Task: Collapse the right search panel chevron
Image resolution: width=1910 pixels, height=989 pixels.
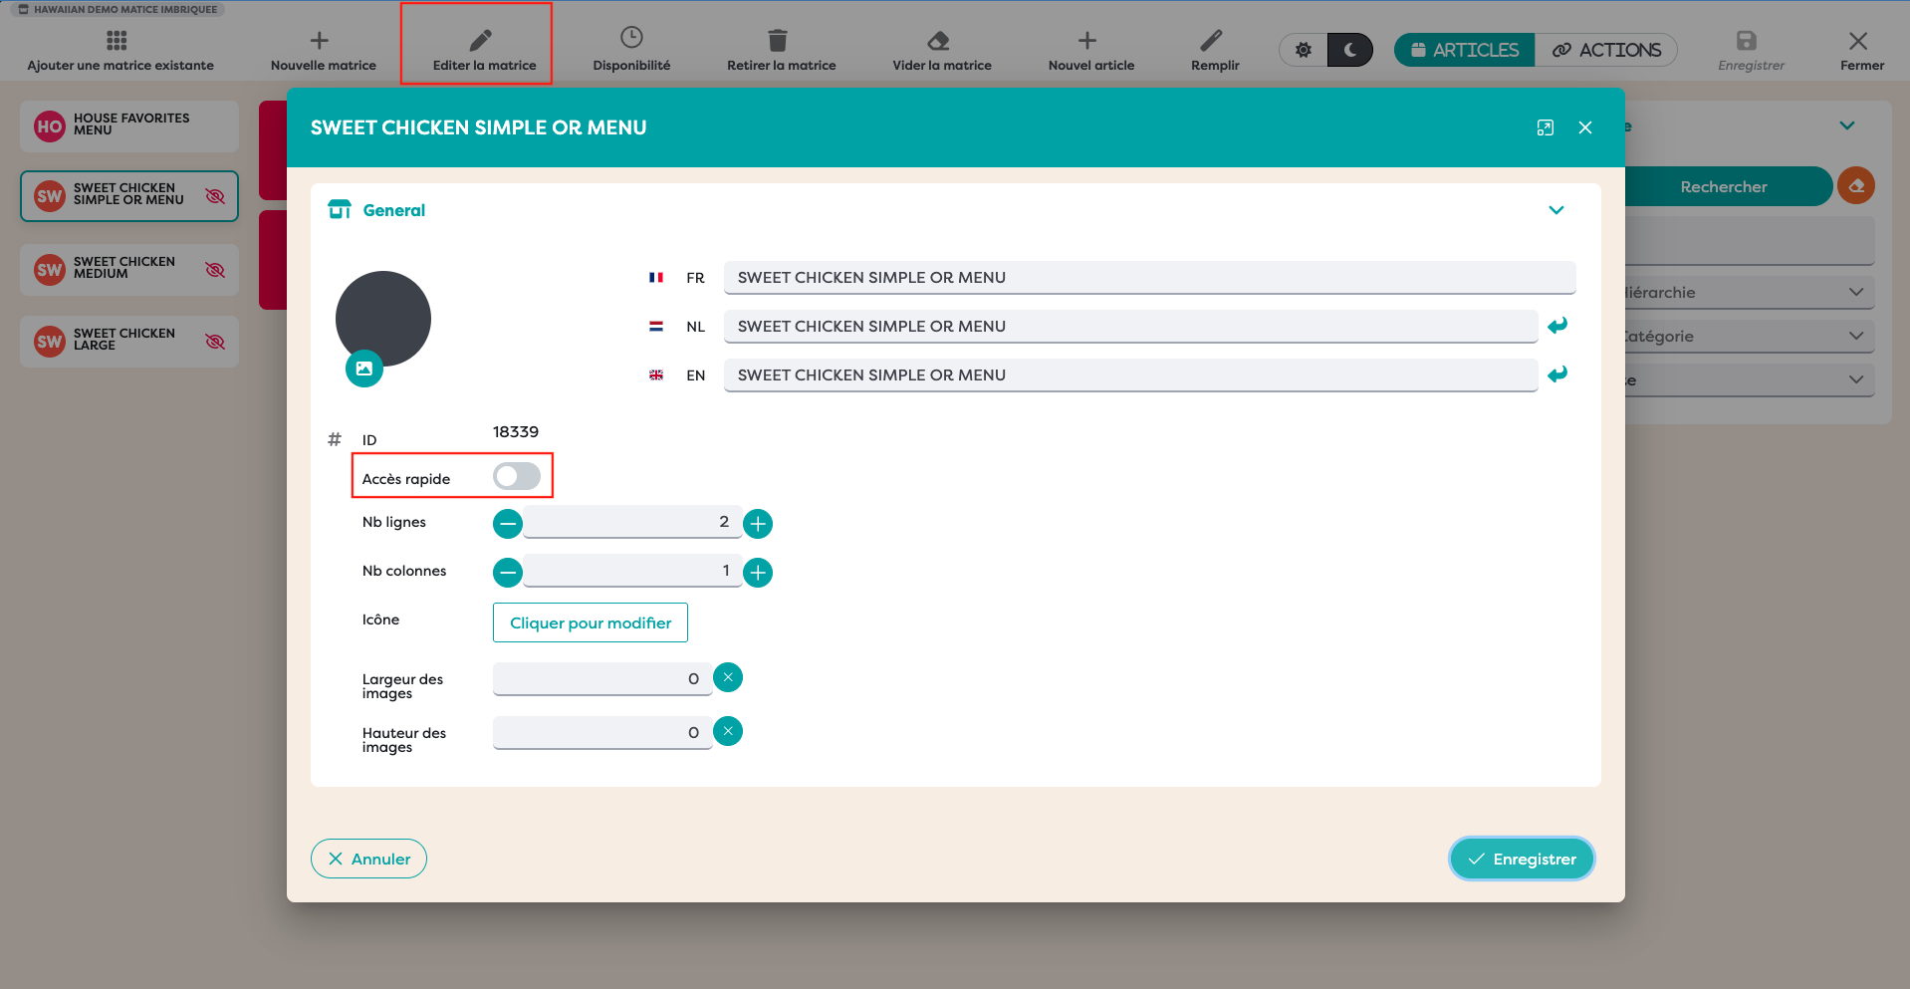Action: [1847, 125]
